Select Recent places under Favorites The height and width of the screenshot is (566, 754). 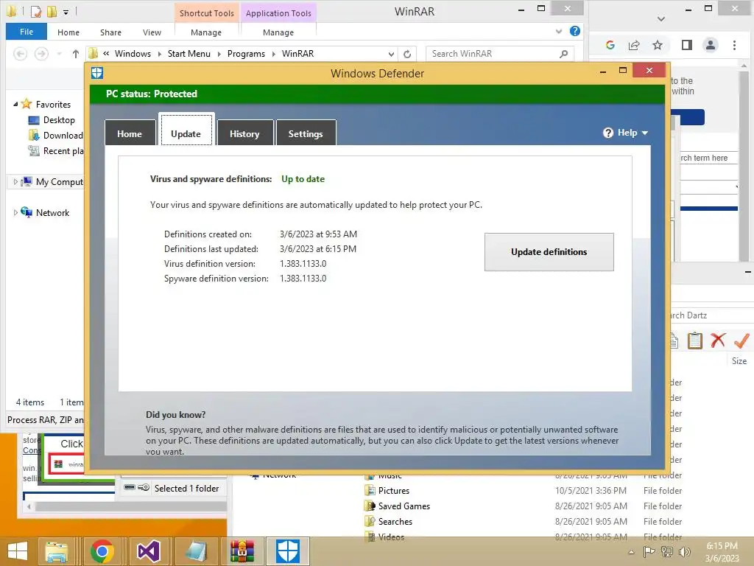tap(56, 150)
